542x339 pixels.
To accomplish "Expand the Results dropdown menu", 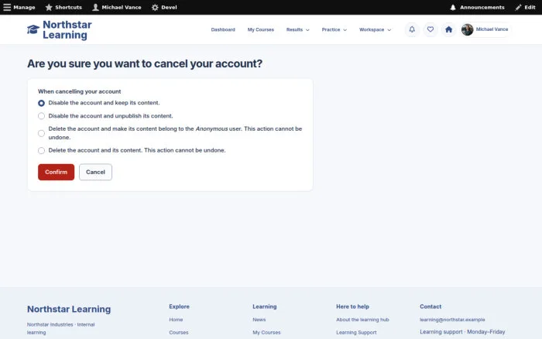I will [297, 29].
